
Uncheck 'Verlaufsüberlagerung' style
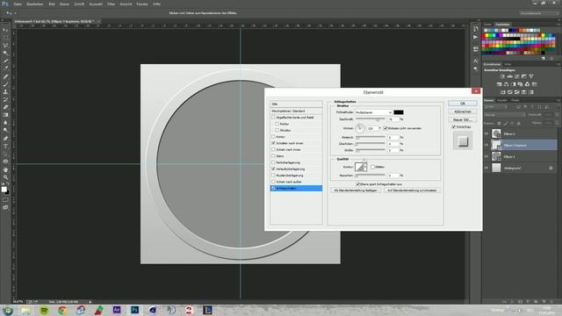point(273,169)
